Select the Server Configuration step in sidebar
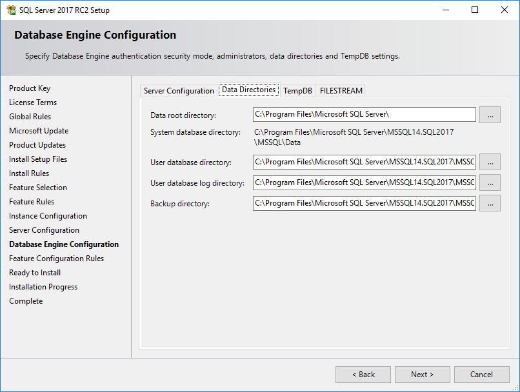This screenshot has height=392, width=520. pyautogui.click(x=44, y=230)
